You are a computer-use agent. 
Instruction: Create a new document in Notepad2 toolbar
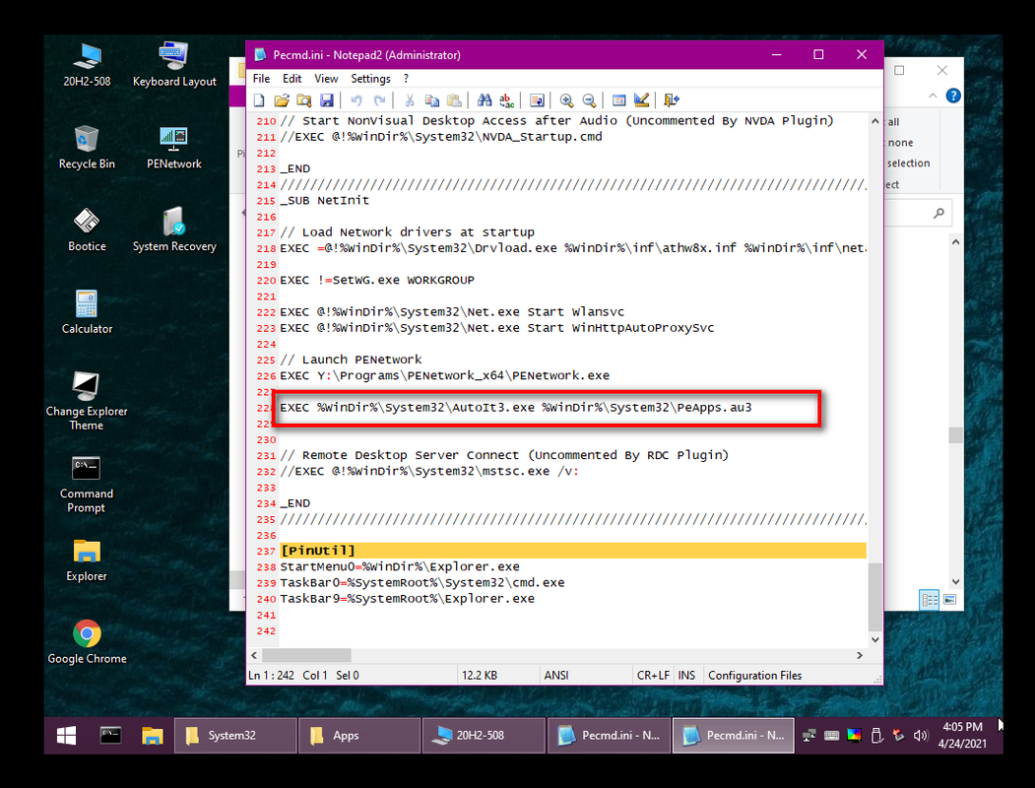tap(259, 100)
